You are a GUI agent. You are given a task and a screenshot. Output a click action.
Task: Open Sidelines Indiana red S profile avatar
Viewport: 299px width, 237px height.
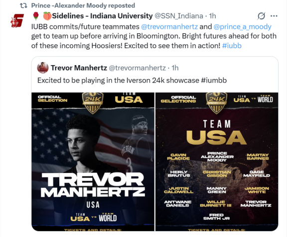point(17,20)
